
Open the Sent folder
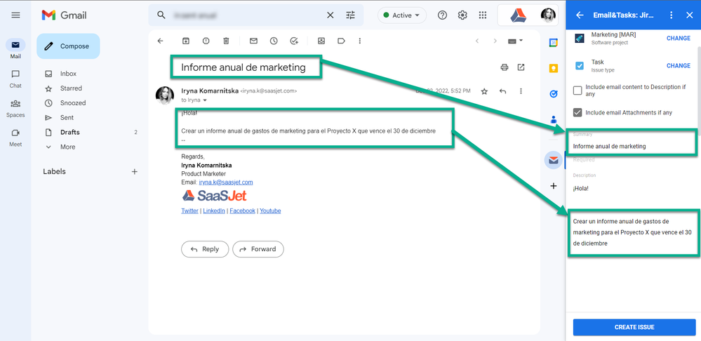pyautogui.click(x=67, y=118)
